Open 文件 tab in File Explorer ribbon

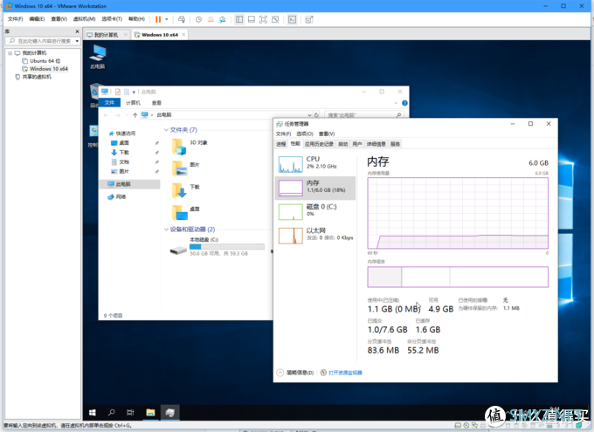[109, 103]
